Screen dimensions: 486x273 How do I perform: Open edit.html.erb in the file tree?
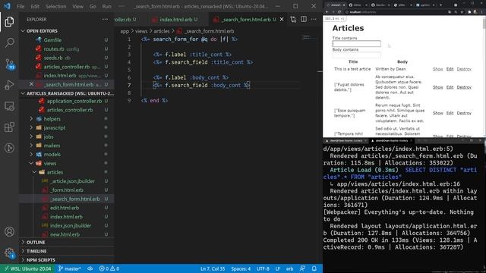click(65, 208)
